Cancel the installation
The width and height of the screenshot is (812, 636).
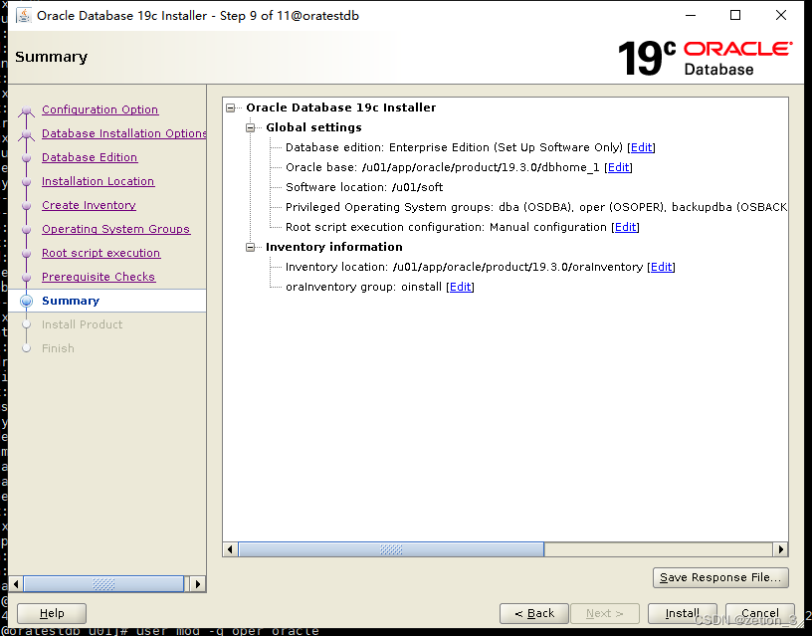[759, 614]
